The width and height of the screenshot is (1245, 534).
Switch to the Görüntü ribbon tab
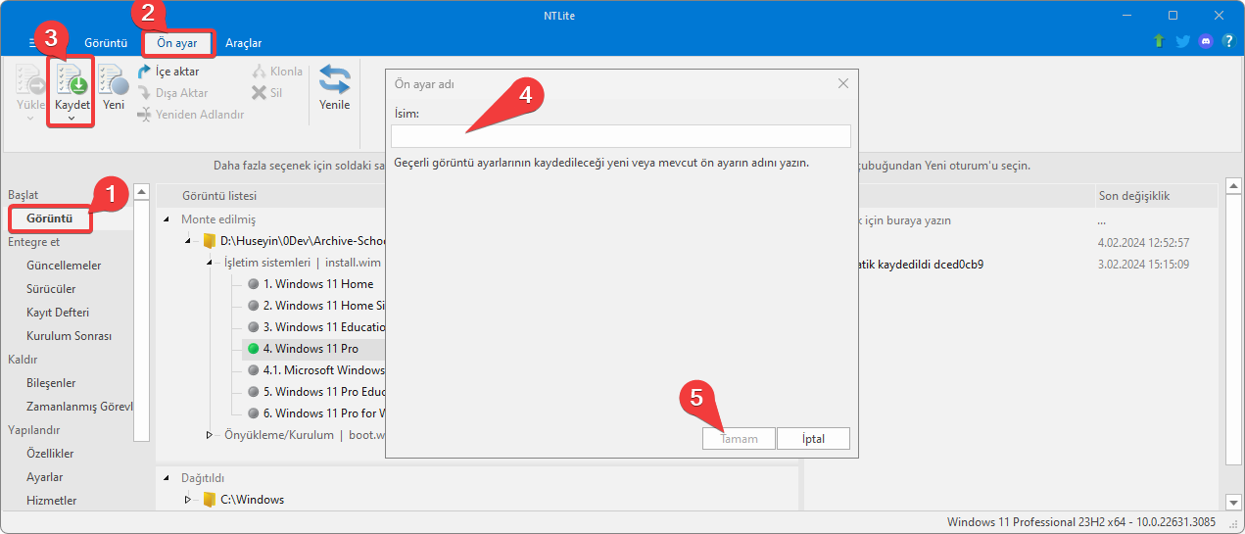click(x=106, y=43)
